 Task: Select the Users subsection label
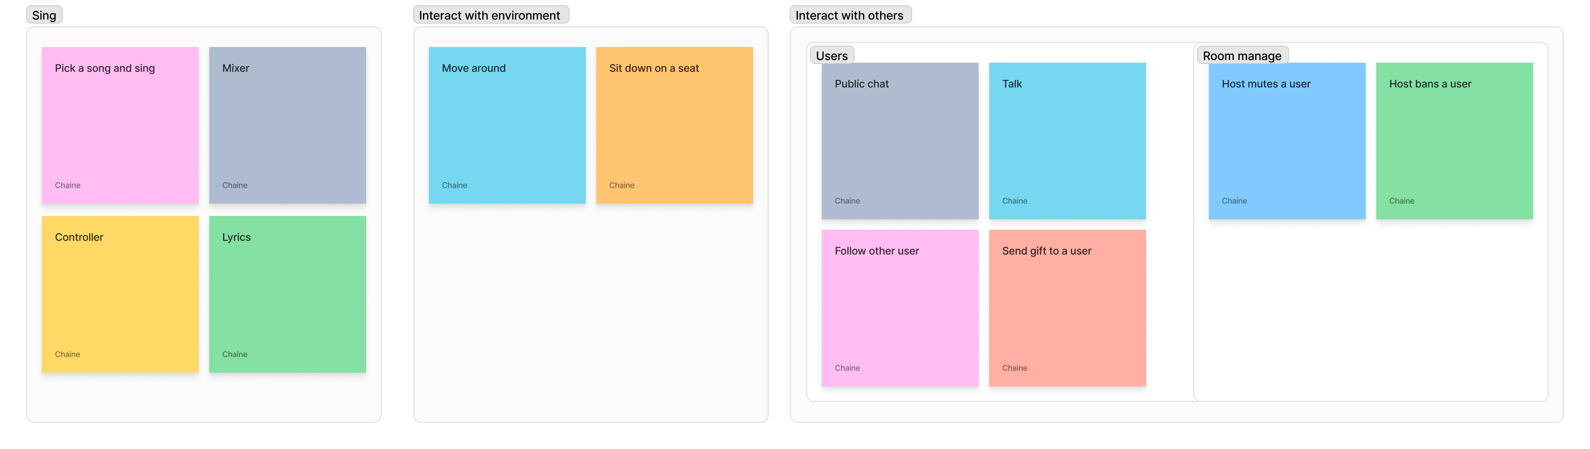point(832,55)
